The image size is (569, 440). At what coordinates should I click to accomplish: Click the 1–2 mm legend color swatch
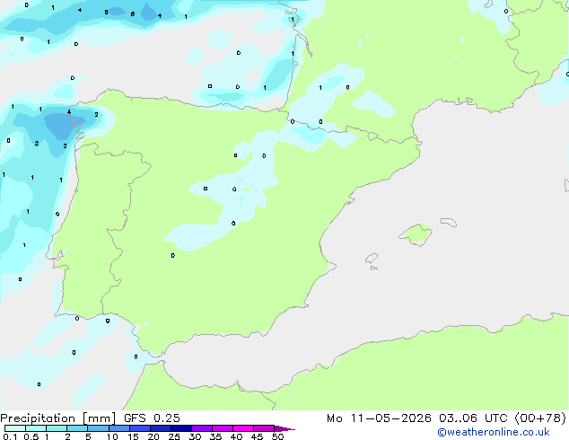point(57,428)
